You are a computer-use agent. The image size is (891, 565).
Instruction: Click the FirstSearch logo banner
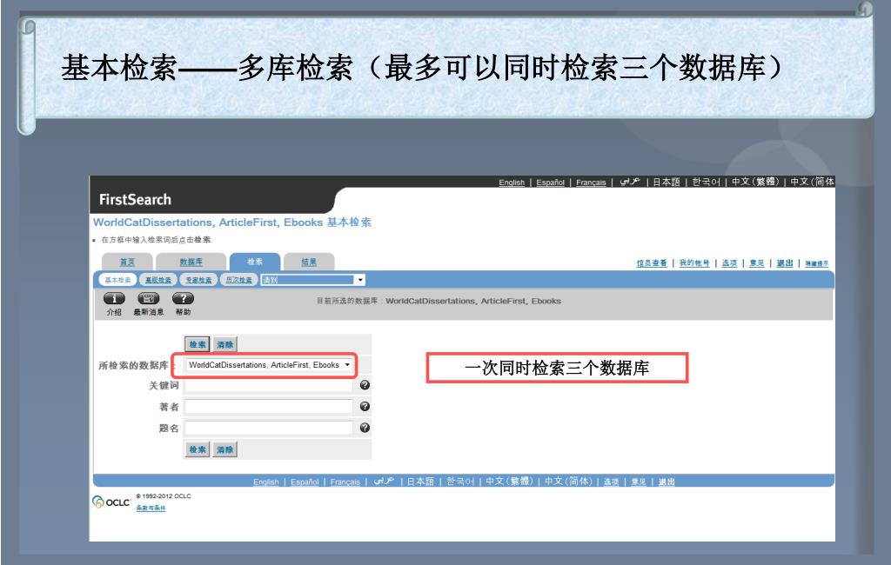[x=135, y=199]
